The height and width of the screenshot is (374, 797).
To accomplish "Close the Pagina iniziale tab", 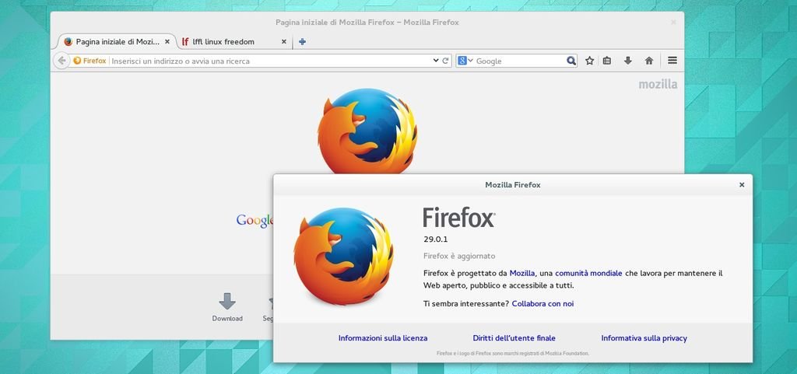I will pyautogui.click(x=167, y=42).
